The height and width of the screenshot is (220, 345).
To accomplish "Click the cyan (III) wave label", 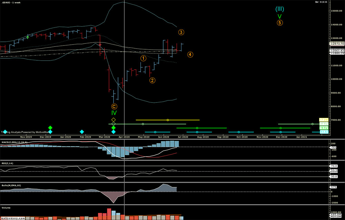I will 279,9.
